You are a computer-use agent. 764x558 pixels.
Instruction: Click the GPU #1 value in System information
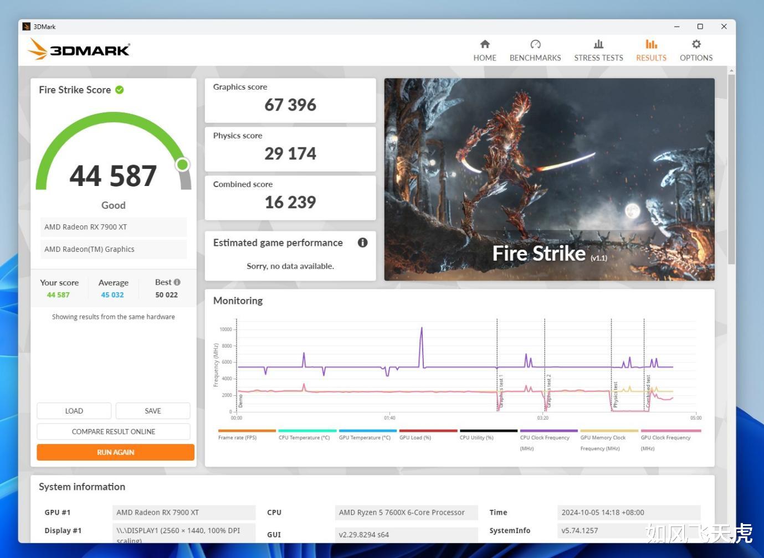click(x=184, y=513)
